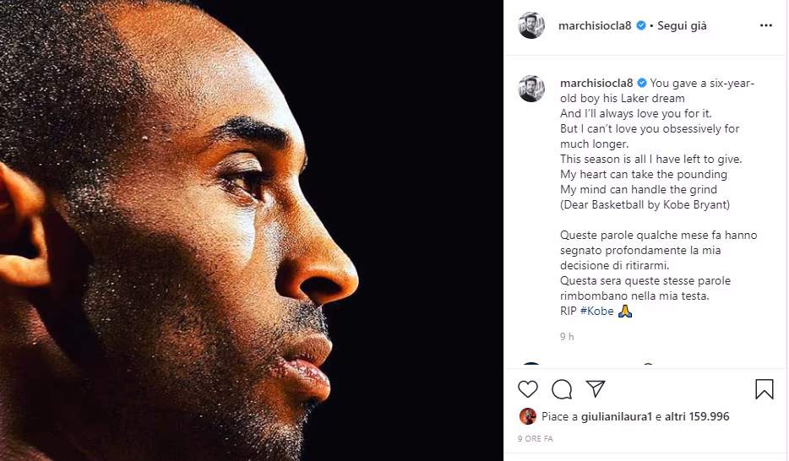Share post using paper plane icon
The width and height of the screenshot is (789, 461).
pyautogui.click(x=596, y=388)
